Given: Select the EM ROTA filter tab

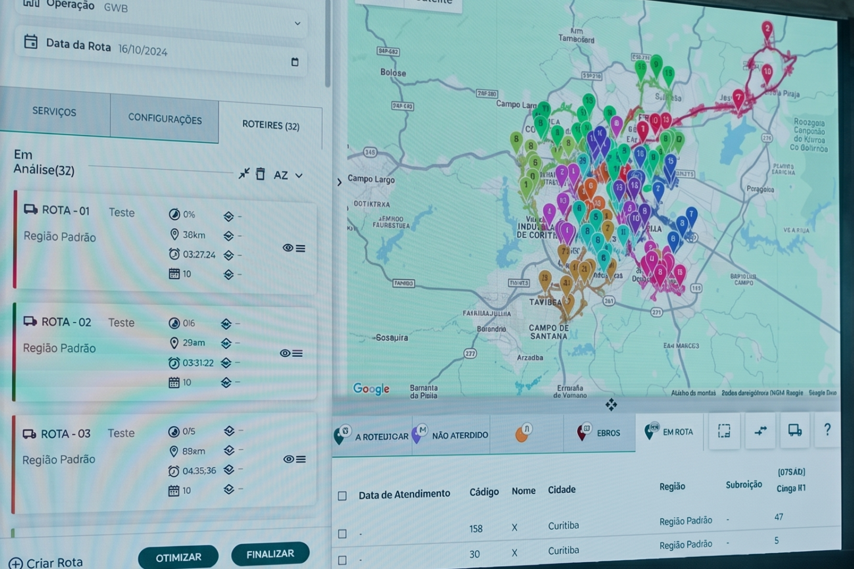Looking at the screenshot, I should (669, 432).
